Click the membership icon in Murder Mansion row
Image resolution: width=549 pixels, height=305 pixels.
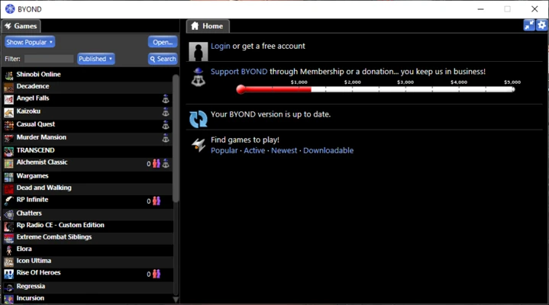(x=165, y=138)
